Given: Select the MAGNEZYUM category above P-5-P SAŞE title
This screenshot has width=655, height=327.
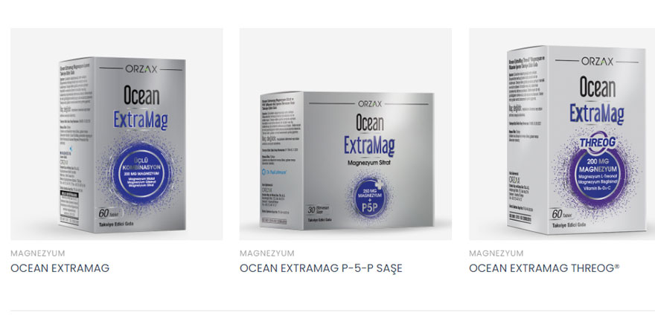Looking at the screenshot, I should point(267,253).
